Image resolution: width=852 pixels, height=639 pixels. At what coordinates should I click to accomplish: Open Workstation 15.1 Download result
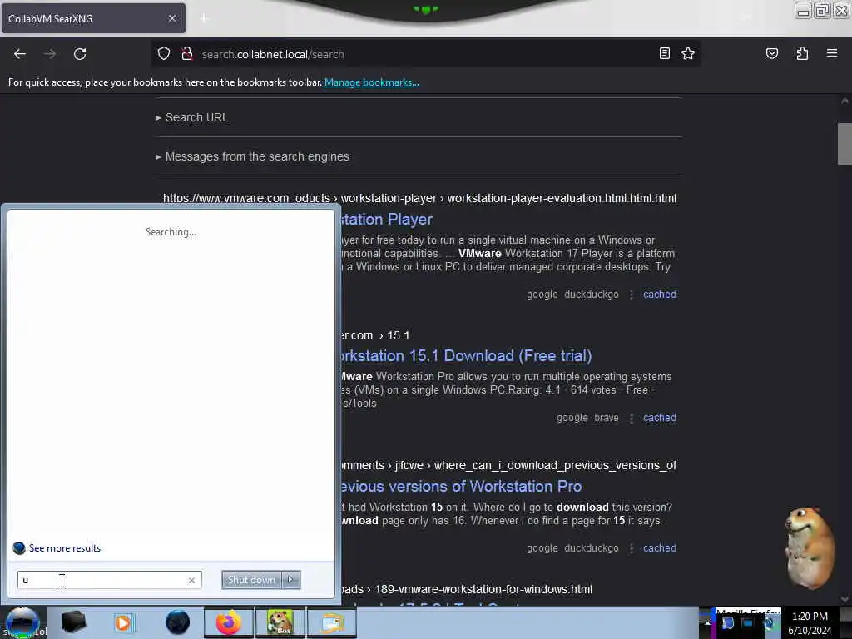[466, 356]
